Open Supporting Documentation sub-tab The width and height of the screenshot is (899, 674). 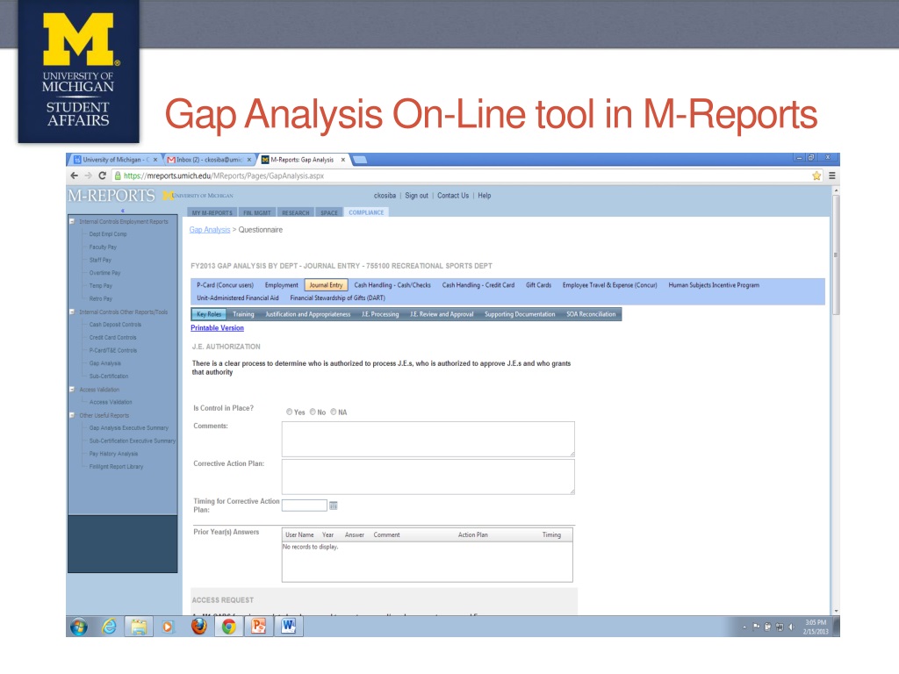pyautogui.click(x=520, y=314)
